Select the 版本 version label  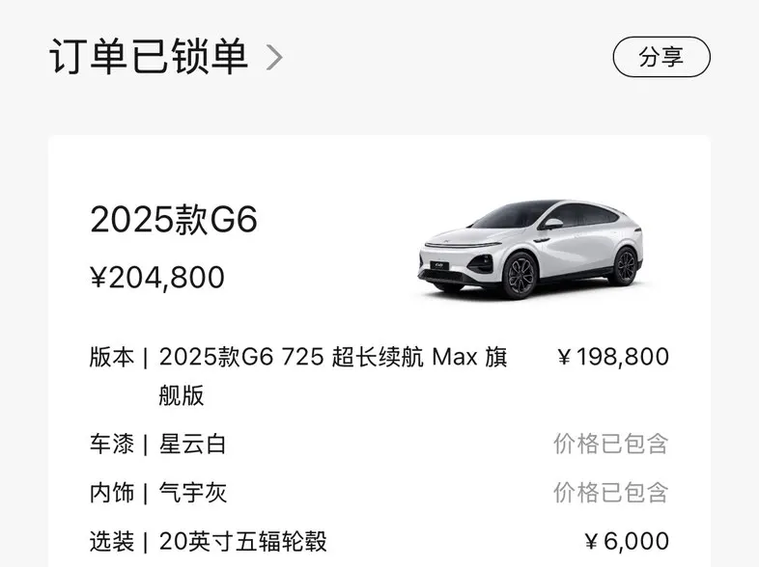click(112, 357)
